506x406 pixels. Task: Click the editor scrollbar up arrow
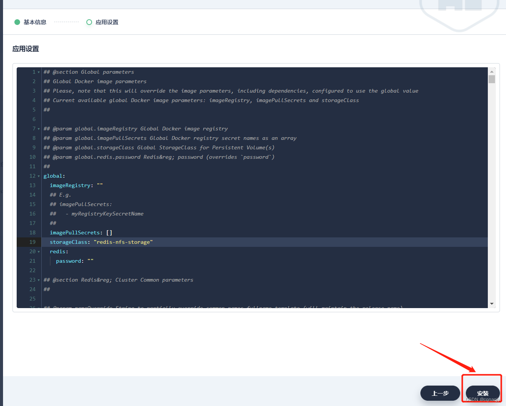pyautogui.click(x=492, y=71)
